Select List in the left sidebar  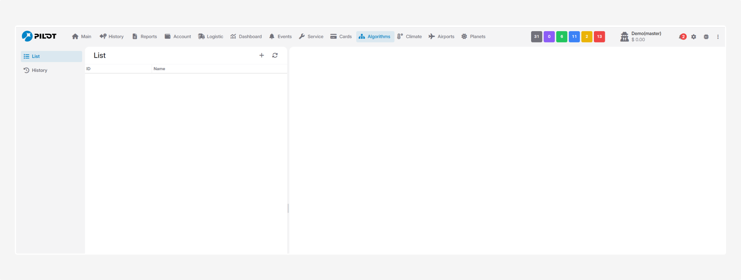36,56
